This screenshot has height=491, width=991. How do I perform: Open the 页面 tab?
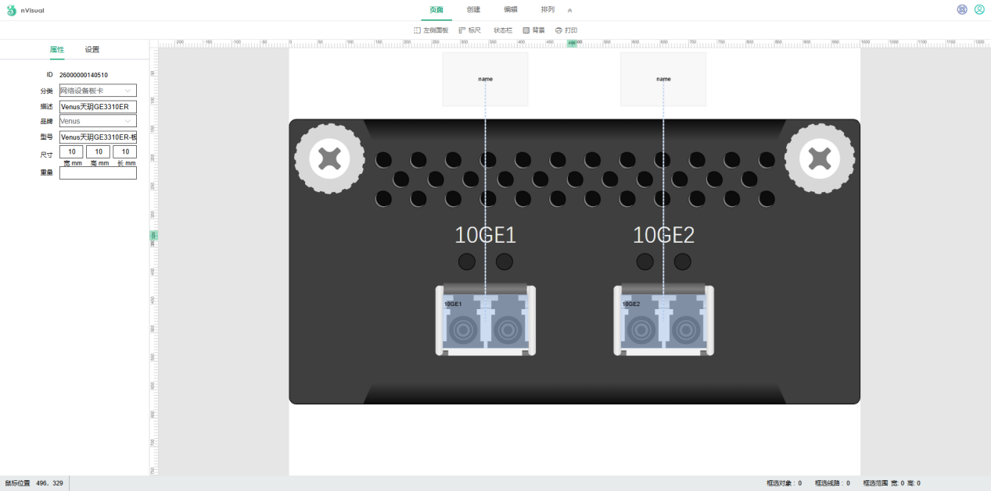436,10
